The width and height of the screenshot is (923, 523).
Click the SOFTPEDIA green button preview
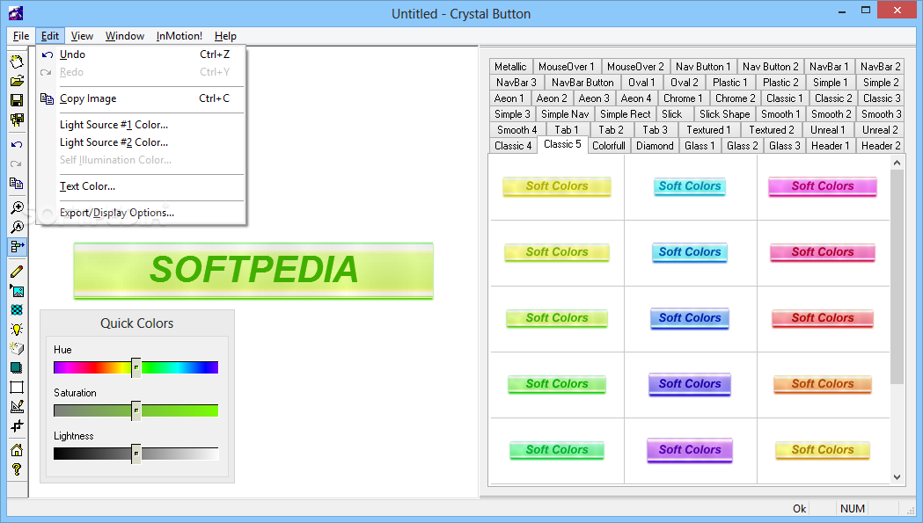click(x=253, y=271)
